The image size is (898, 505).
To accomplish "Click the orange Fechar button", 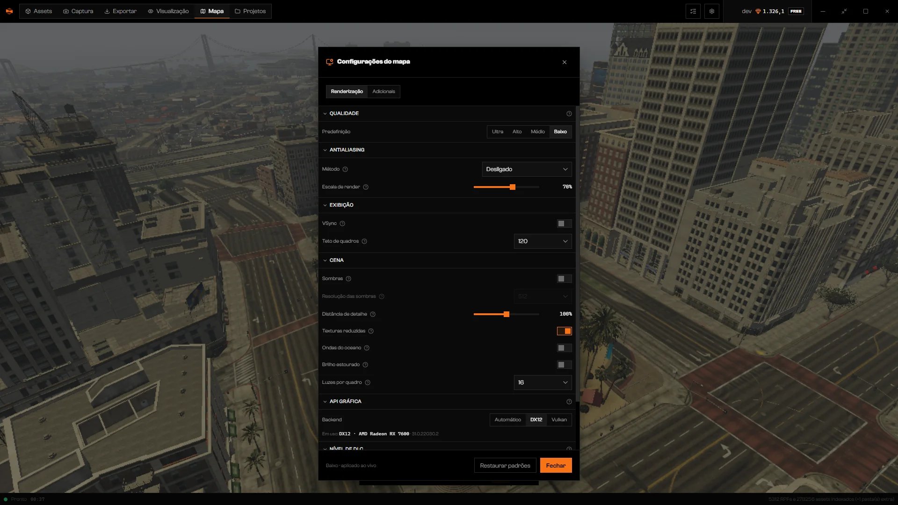I will pos(556,466).
